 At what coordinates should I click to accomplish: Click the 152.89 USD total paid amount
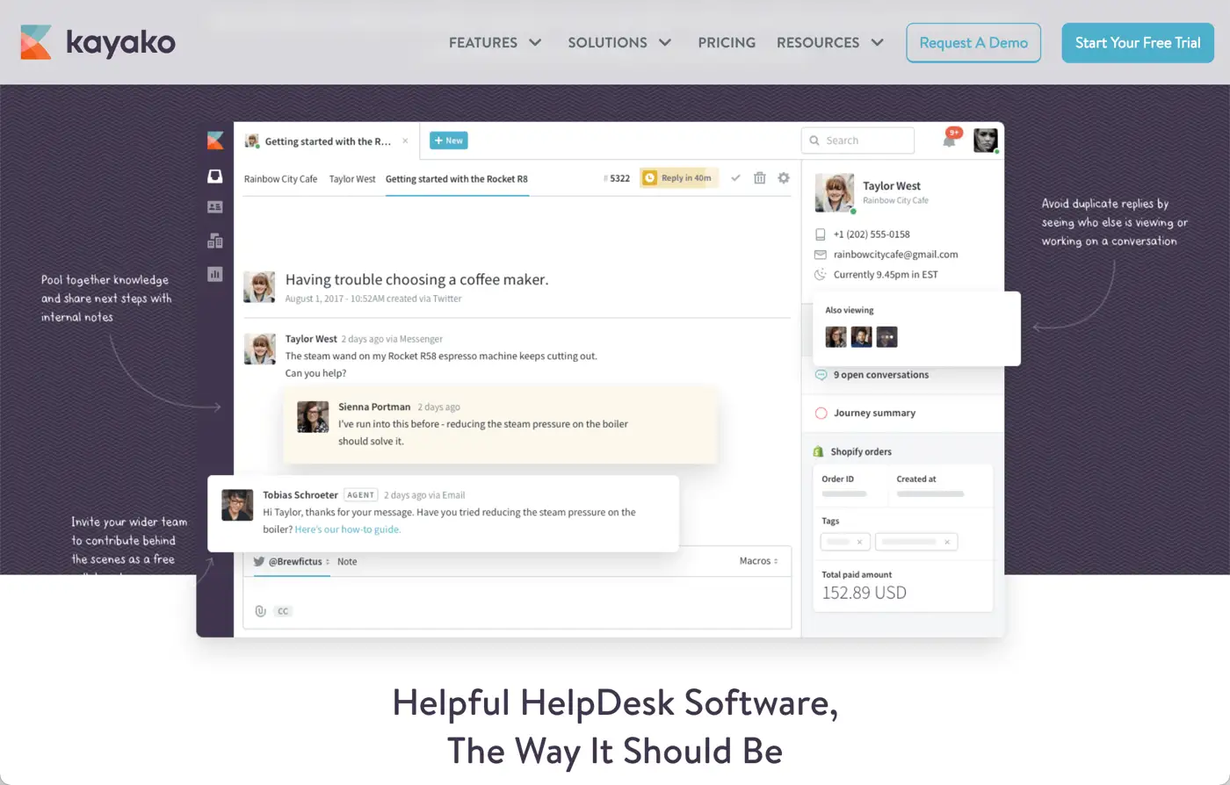coord(864,593)
